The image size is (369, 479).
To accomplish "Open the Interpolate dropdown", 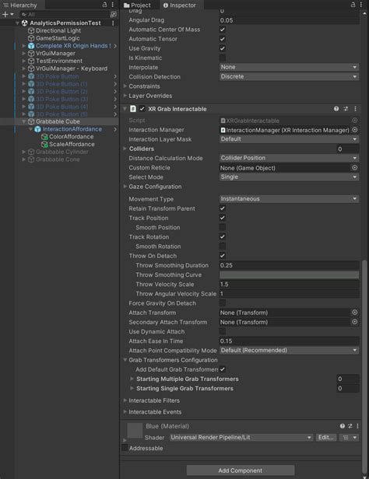I will [x=289, y=67].
